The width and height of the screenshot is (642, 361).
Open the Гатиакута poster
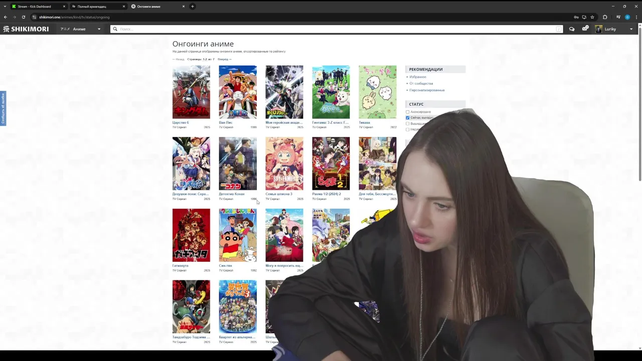click(191, 235)
